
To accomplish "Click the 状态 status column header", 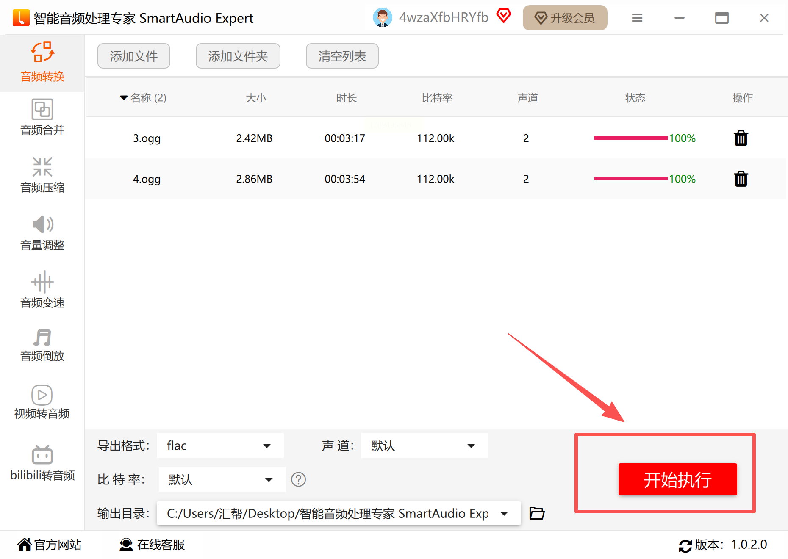I will [x=635, y=98].
